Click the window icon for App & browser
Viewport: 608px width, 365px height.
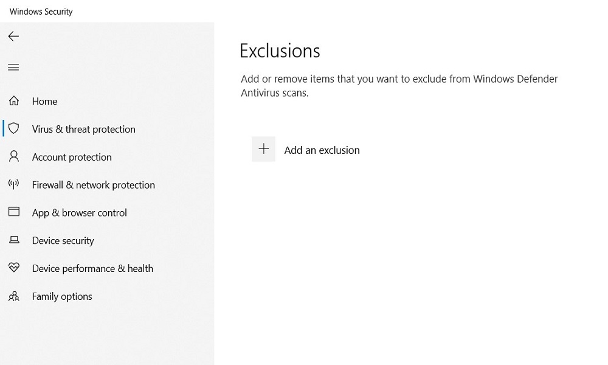pyautogui.click(x=14, y=212)
